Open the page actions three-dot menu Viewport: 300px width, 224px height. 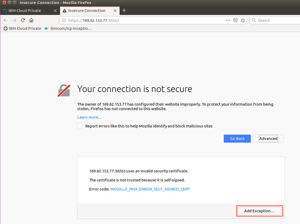228,20
